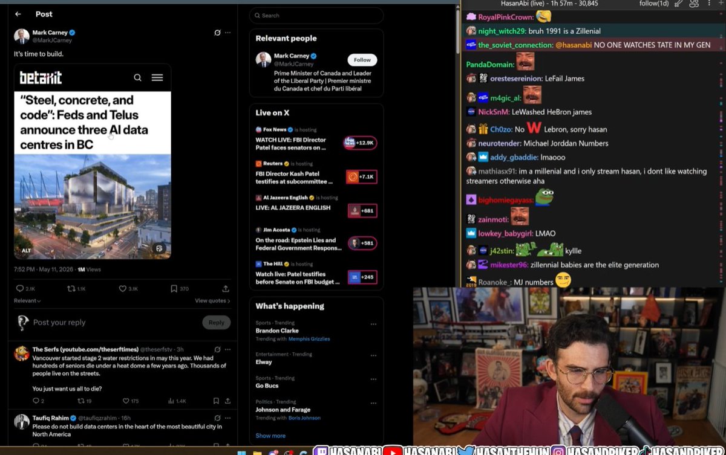This screenshot has height=455, width=726.
Task: Share The Serfs reply
Action: [227, 401]
